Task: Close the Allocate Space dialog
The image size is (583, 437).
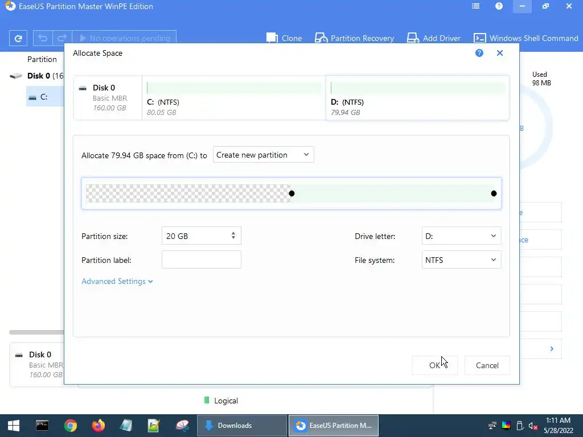Action: point(500,53)
